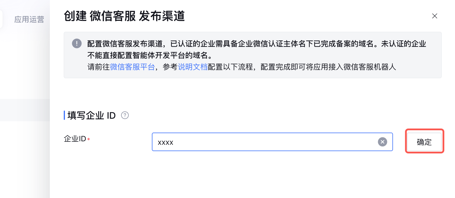Screen dimensions: 455x198
Task: Click the notice text 配置完成即可将应用接入微信客服机器人
Action: point(328,67)
